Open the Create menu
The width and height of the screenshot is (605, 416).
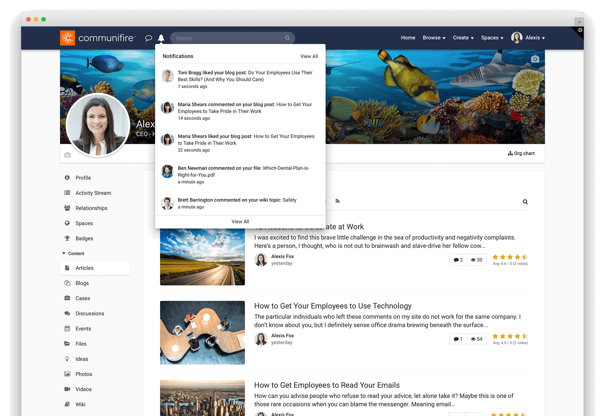(x=463, y=38)
